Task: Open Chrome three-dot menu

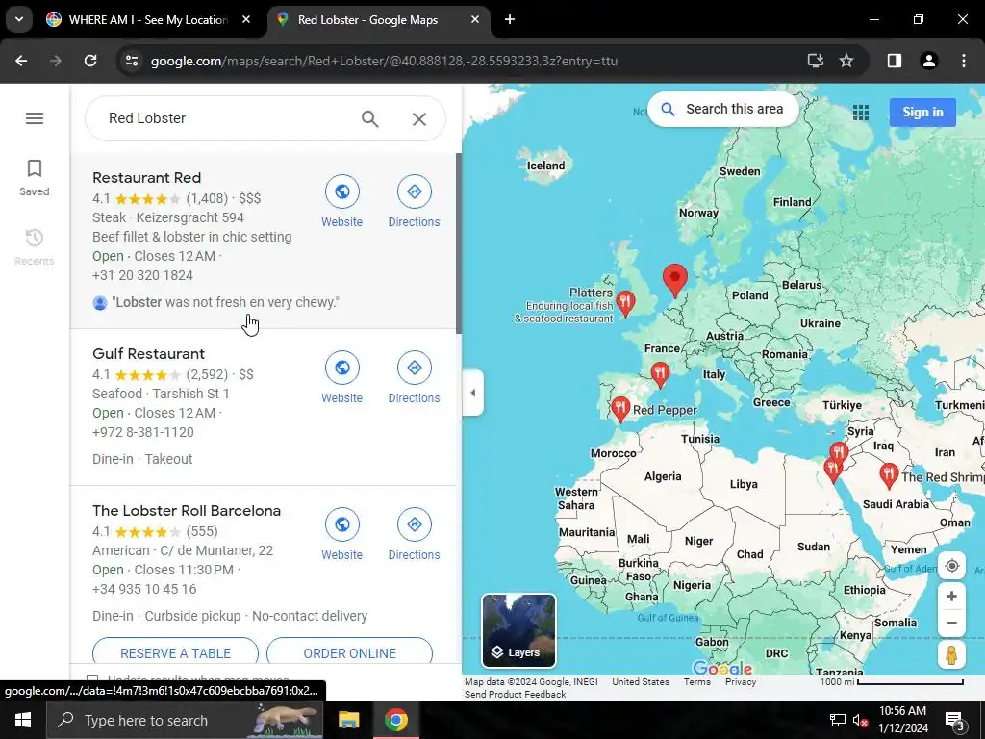Action: point(963,61)
